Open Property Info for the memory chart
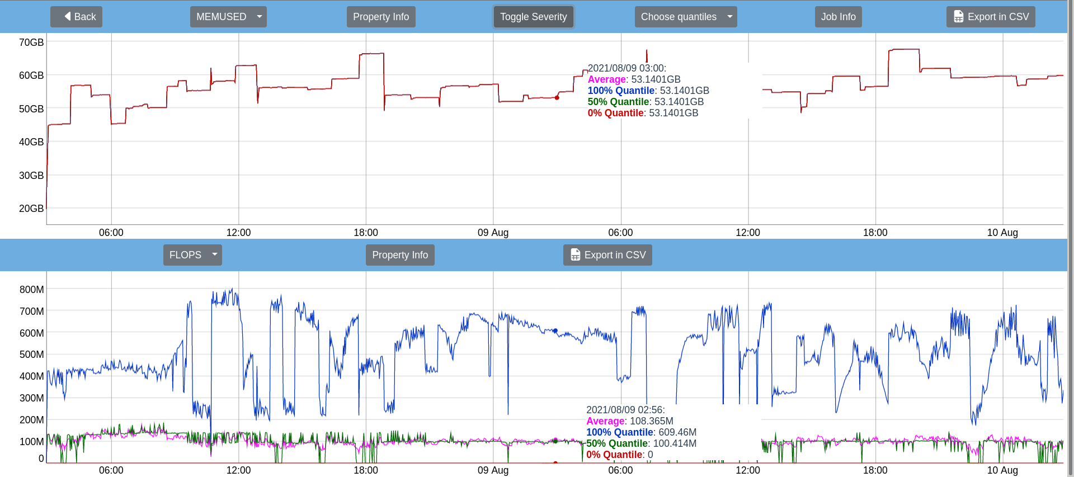The image size is (1074, 477). 380,17
